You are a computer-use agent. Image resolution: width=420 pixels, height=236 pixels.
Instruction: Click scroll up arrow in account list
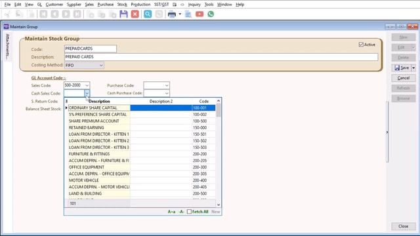219,101
